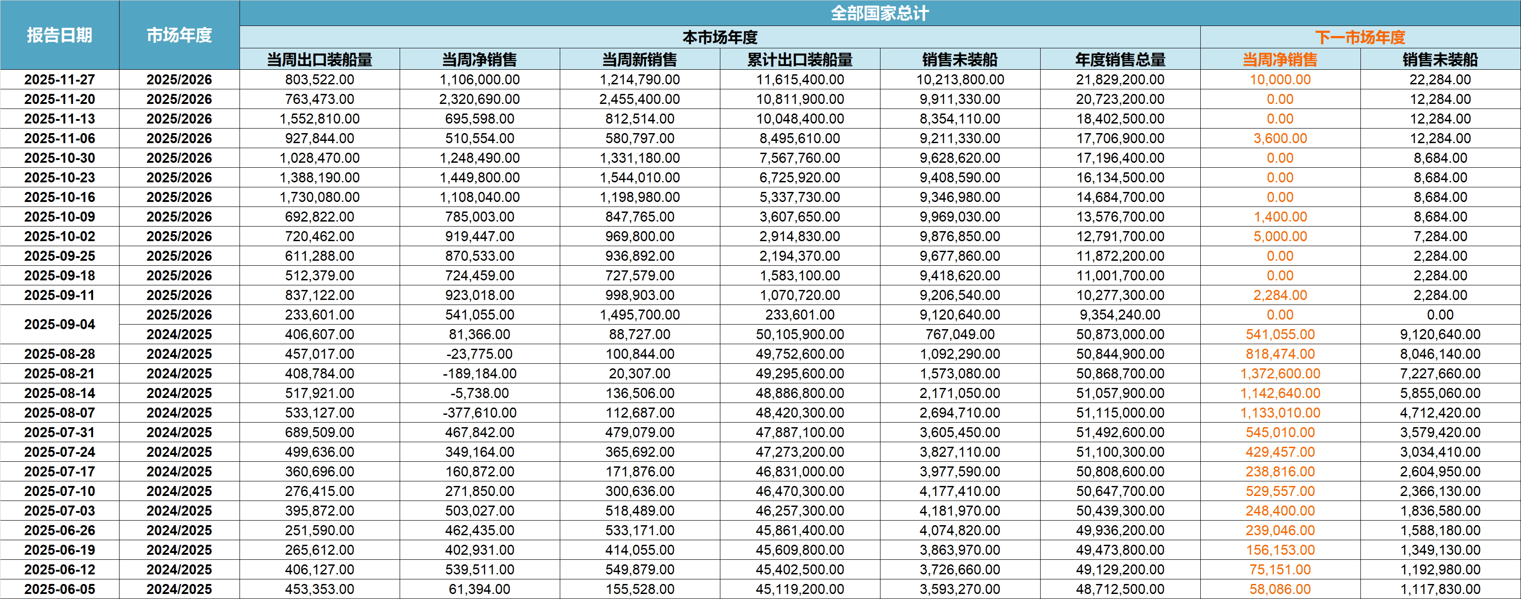Click the 年度销售总量 column header
The height and width of the screenshot is (599, 1521).
click(1120, 60)
